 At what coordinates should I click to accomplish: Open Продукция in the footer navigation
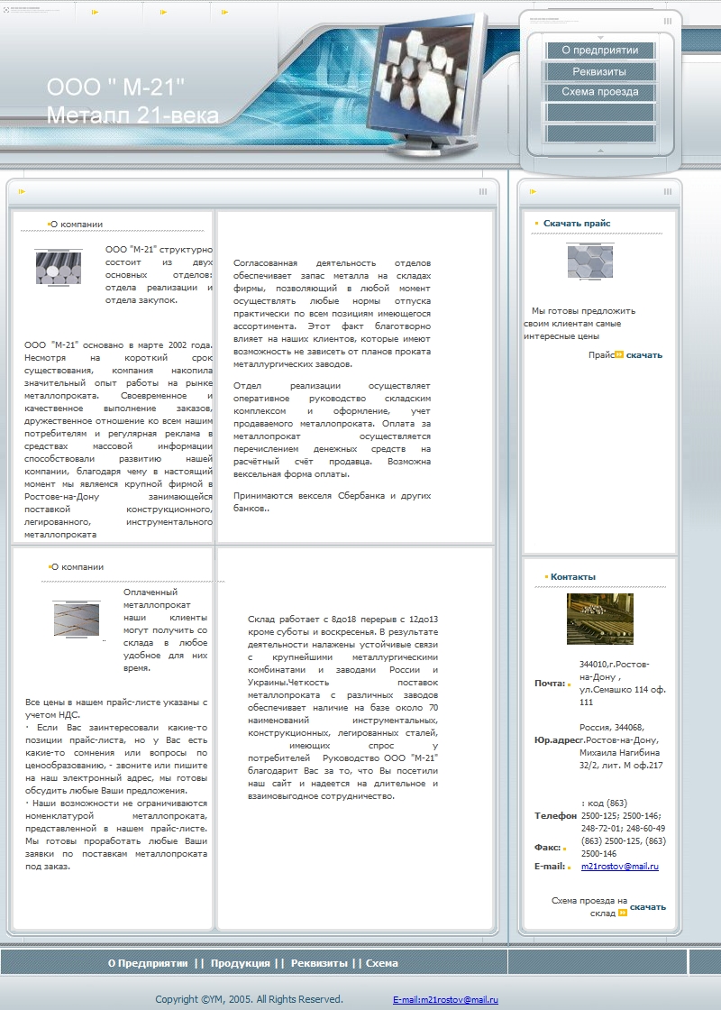pos(240,964)
